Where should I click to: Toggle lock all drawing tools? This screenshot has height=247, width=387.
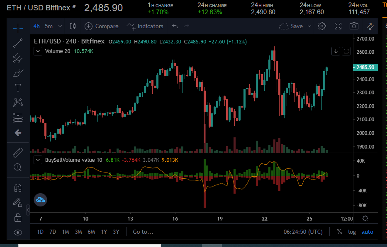tap(18, 218)
